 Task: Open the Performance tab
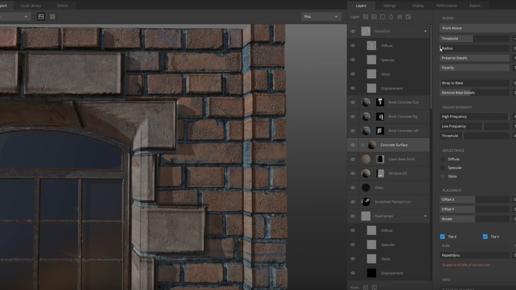click(x=446, y=6)
